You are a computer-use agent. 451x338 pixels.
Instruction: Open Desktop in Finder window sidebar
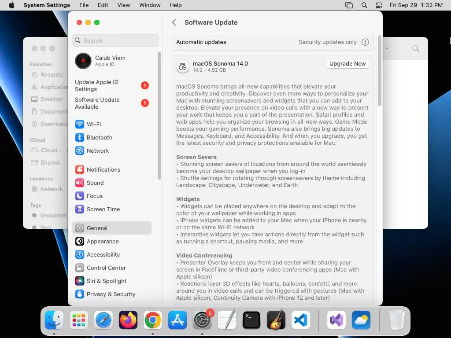click(47, 99)
